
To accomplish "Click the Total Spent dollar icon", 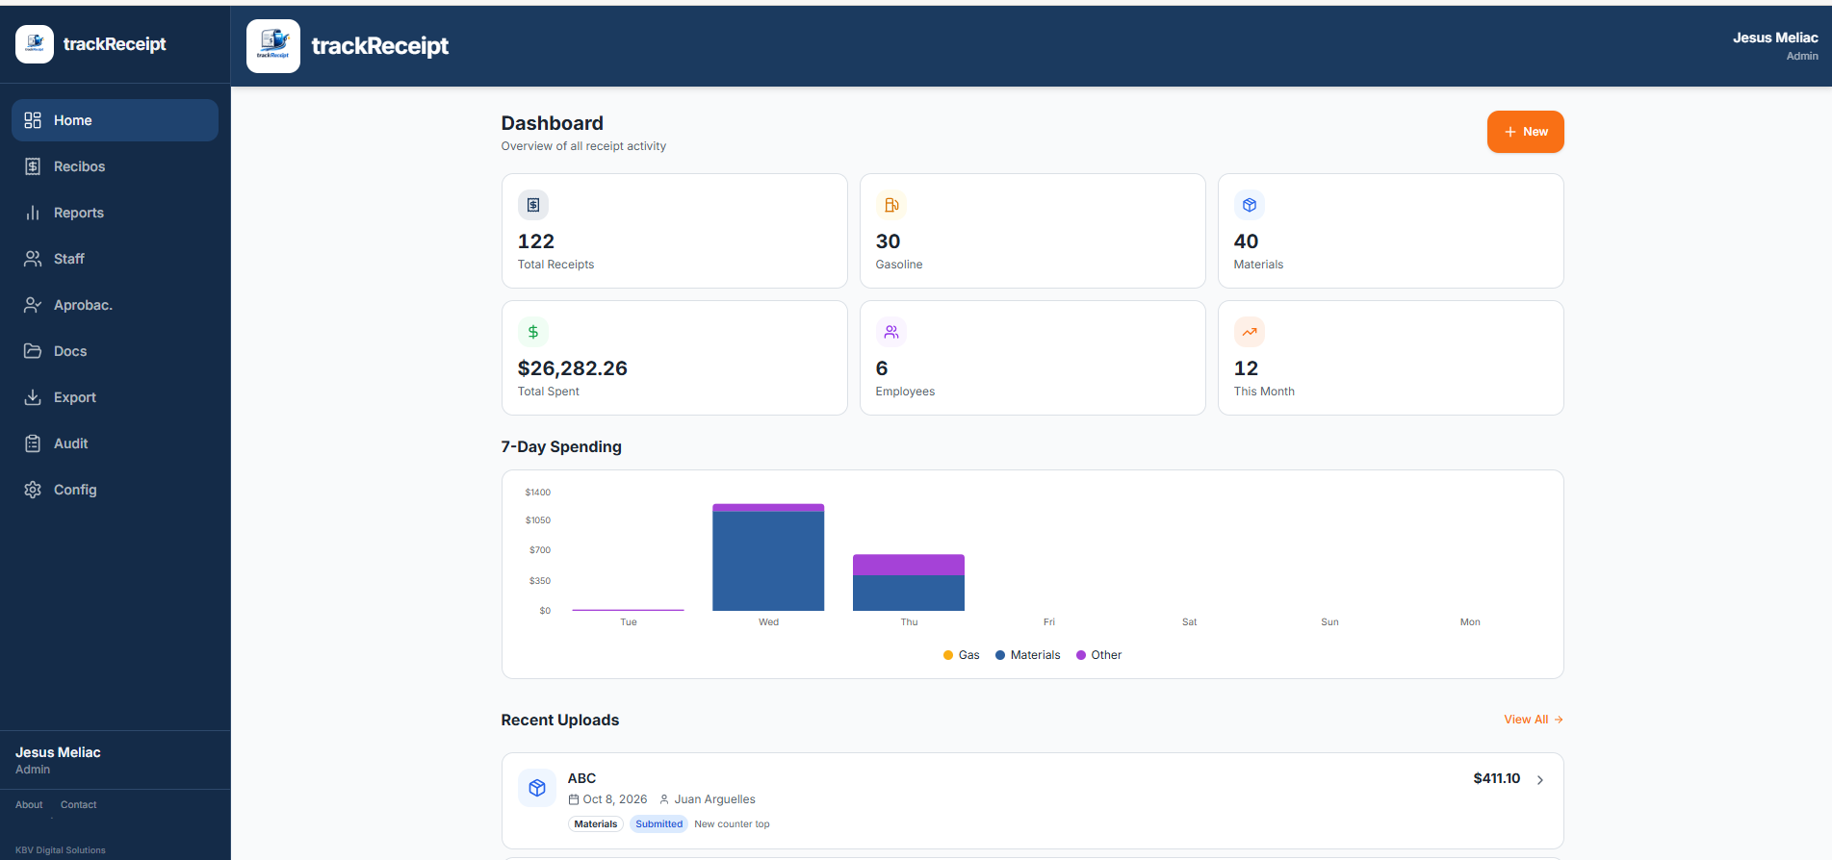I will coord(533,332).
